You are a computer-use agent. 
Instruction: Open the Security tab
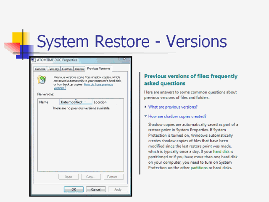pos(53,69)
